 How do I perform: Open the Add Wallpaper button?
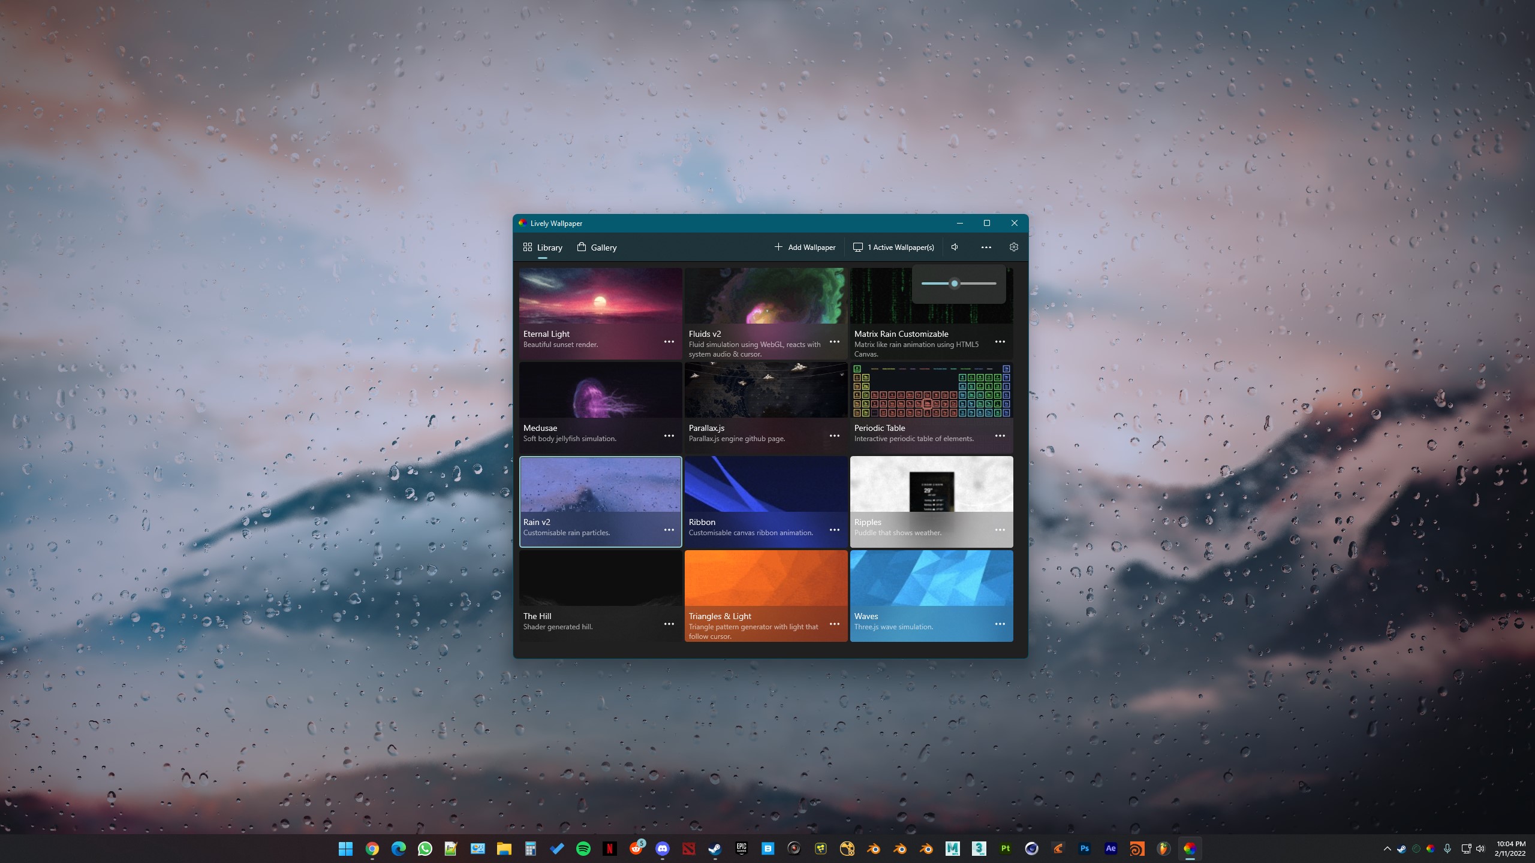pos(805,247)
